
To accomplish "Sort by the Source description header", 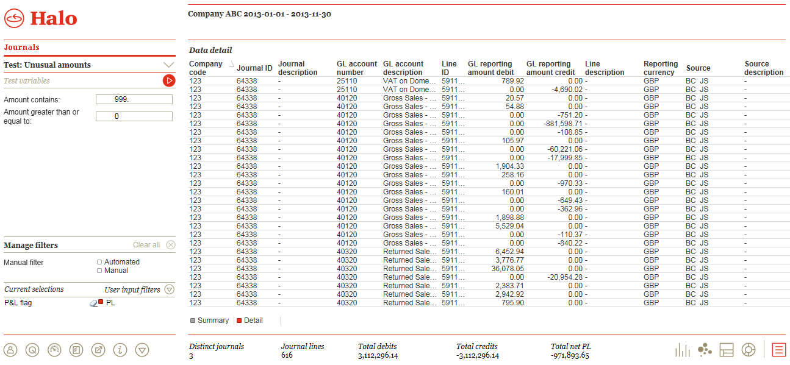I will [x=764, y=68].
